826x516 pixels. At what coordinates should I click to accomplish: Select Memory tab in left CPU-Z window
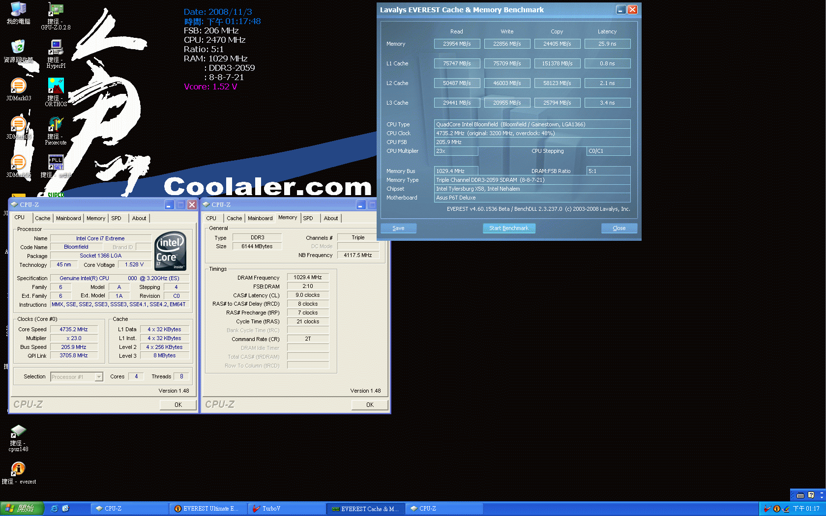[96, 218]
